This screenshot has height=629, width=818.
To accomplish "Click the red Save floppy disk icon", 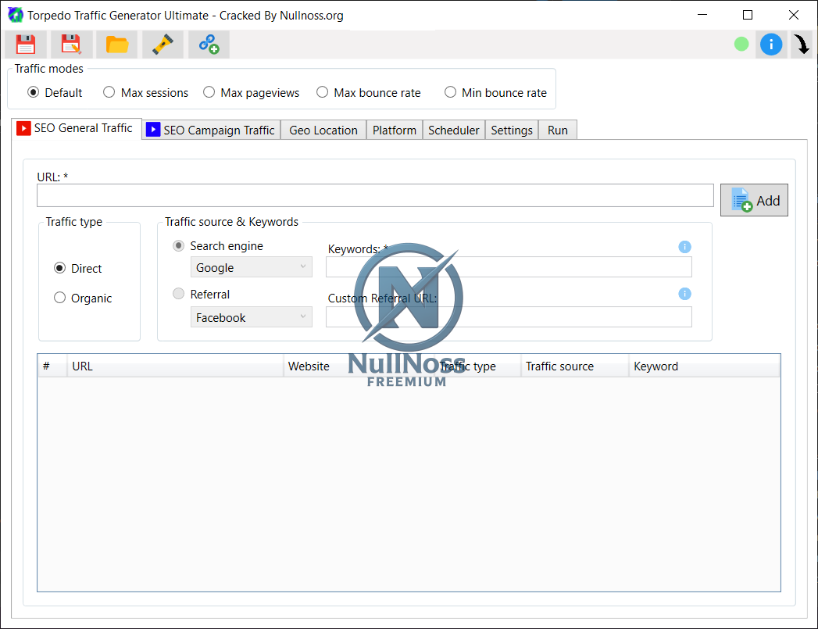I will 26,45.
